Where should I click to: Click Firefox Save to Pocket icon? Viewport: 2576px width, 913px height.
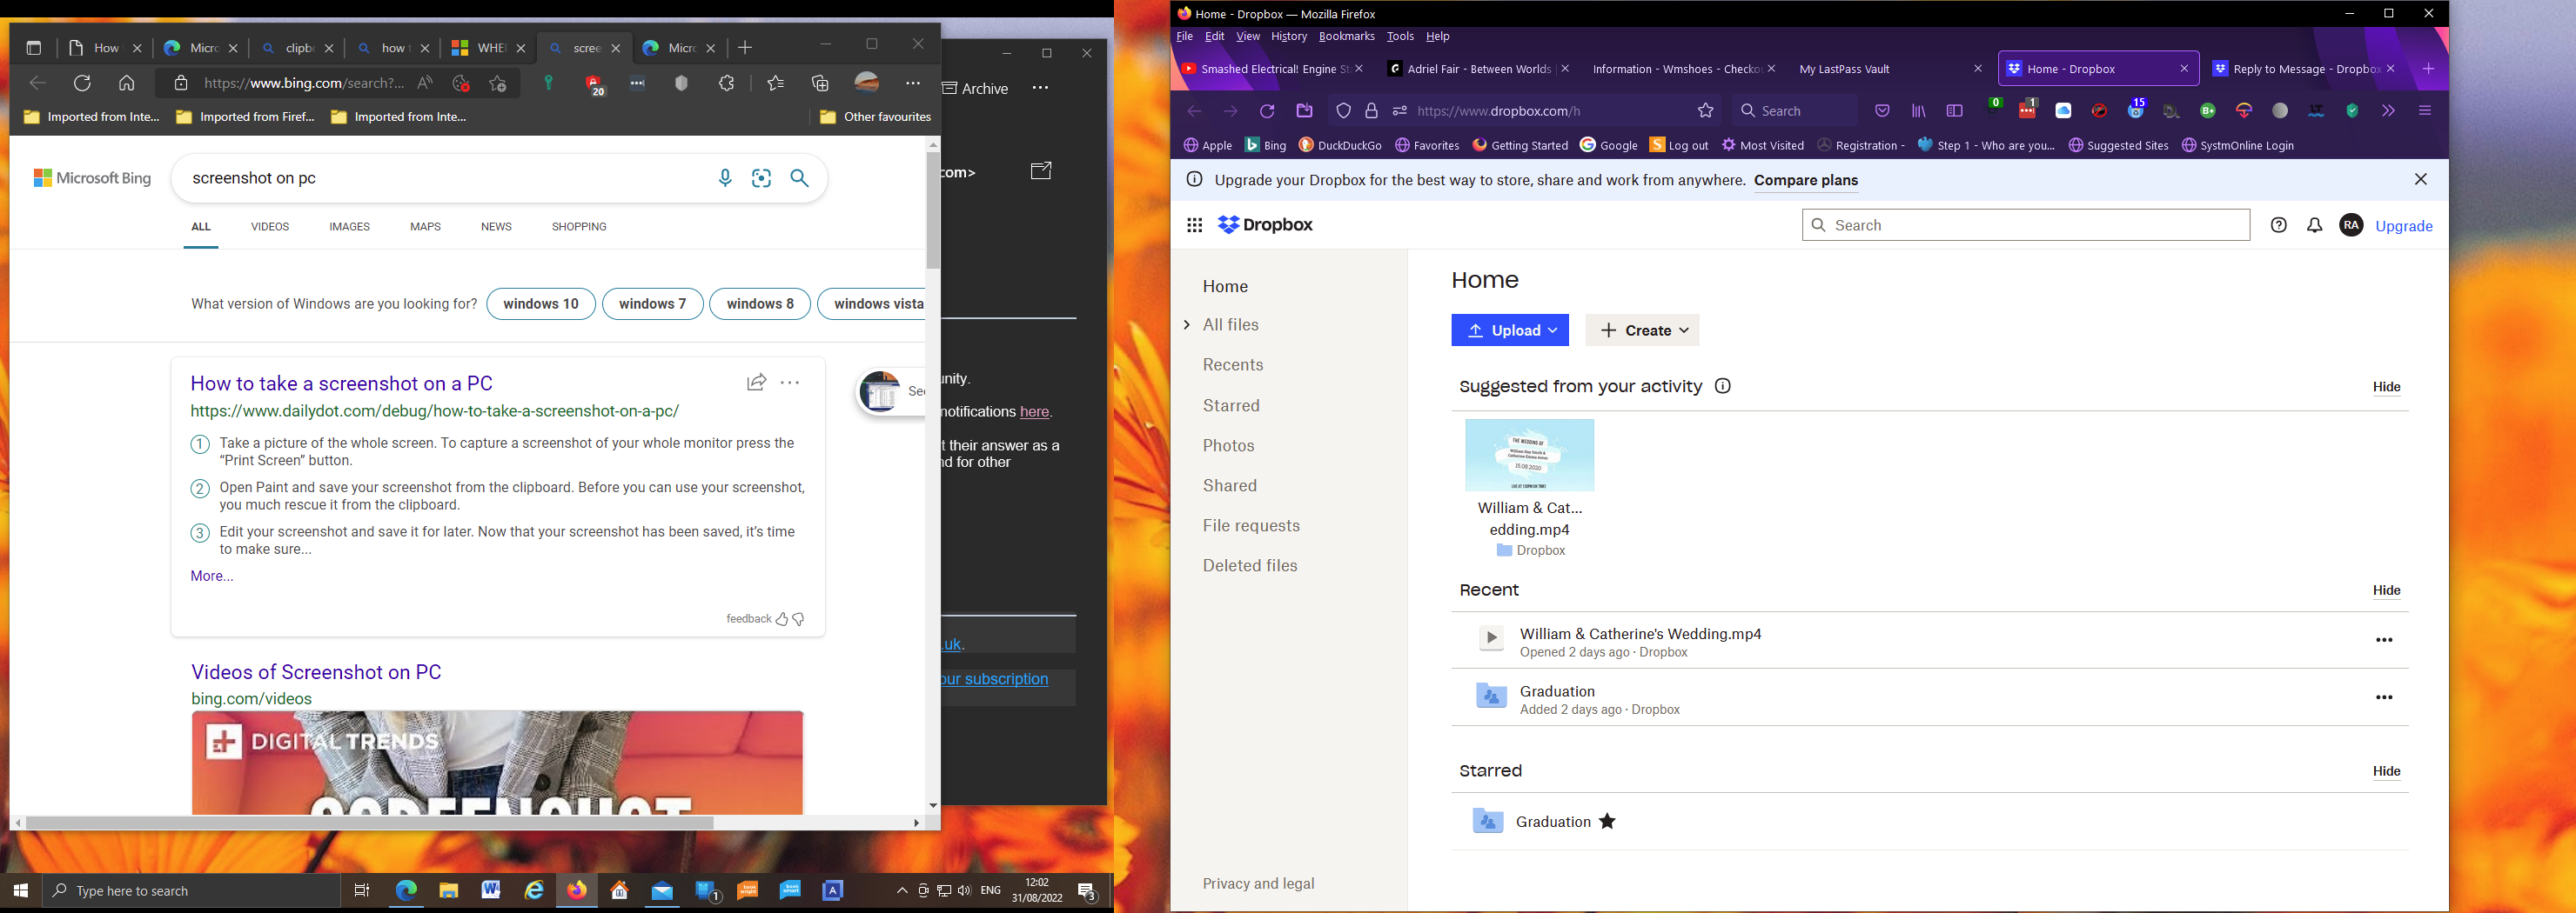coord(1882,111)
